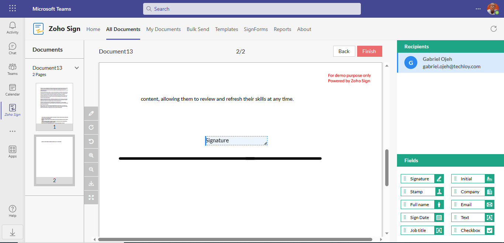
Task: Open Chat in the Teams sidebar
Action: click(x=13, y=49)
